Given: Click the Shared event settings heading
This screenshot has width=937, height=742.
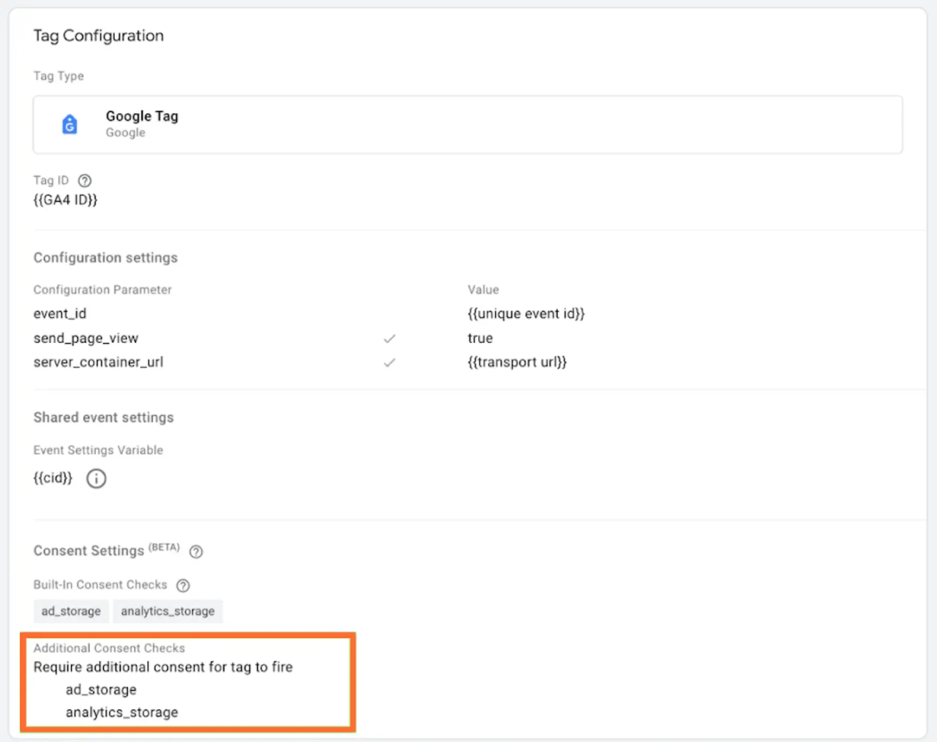Looking at the screenshot, I should point(104,417).
